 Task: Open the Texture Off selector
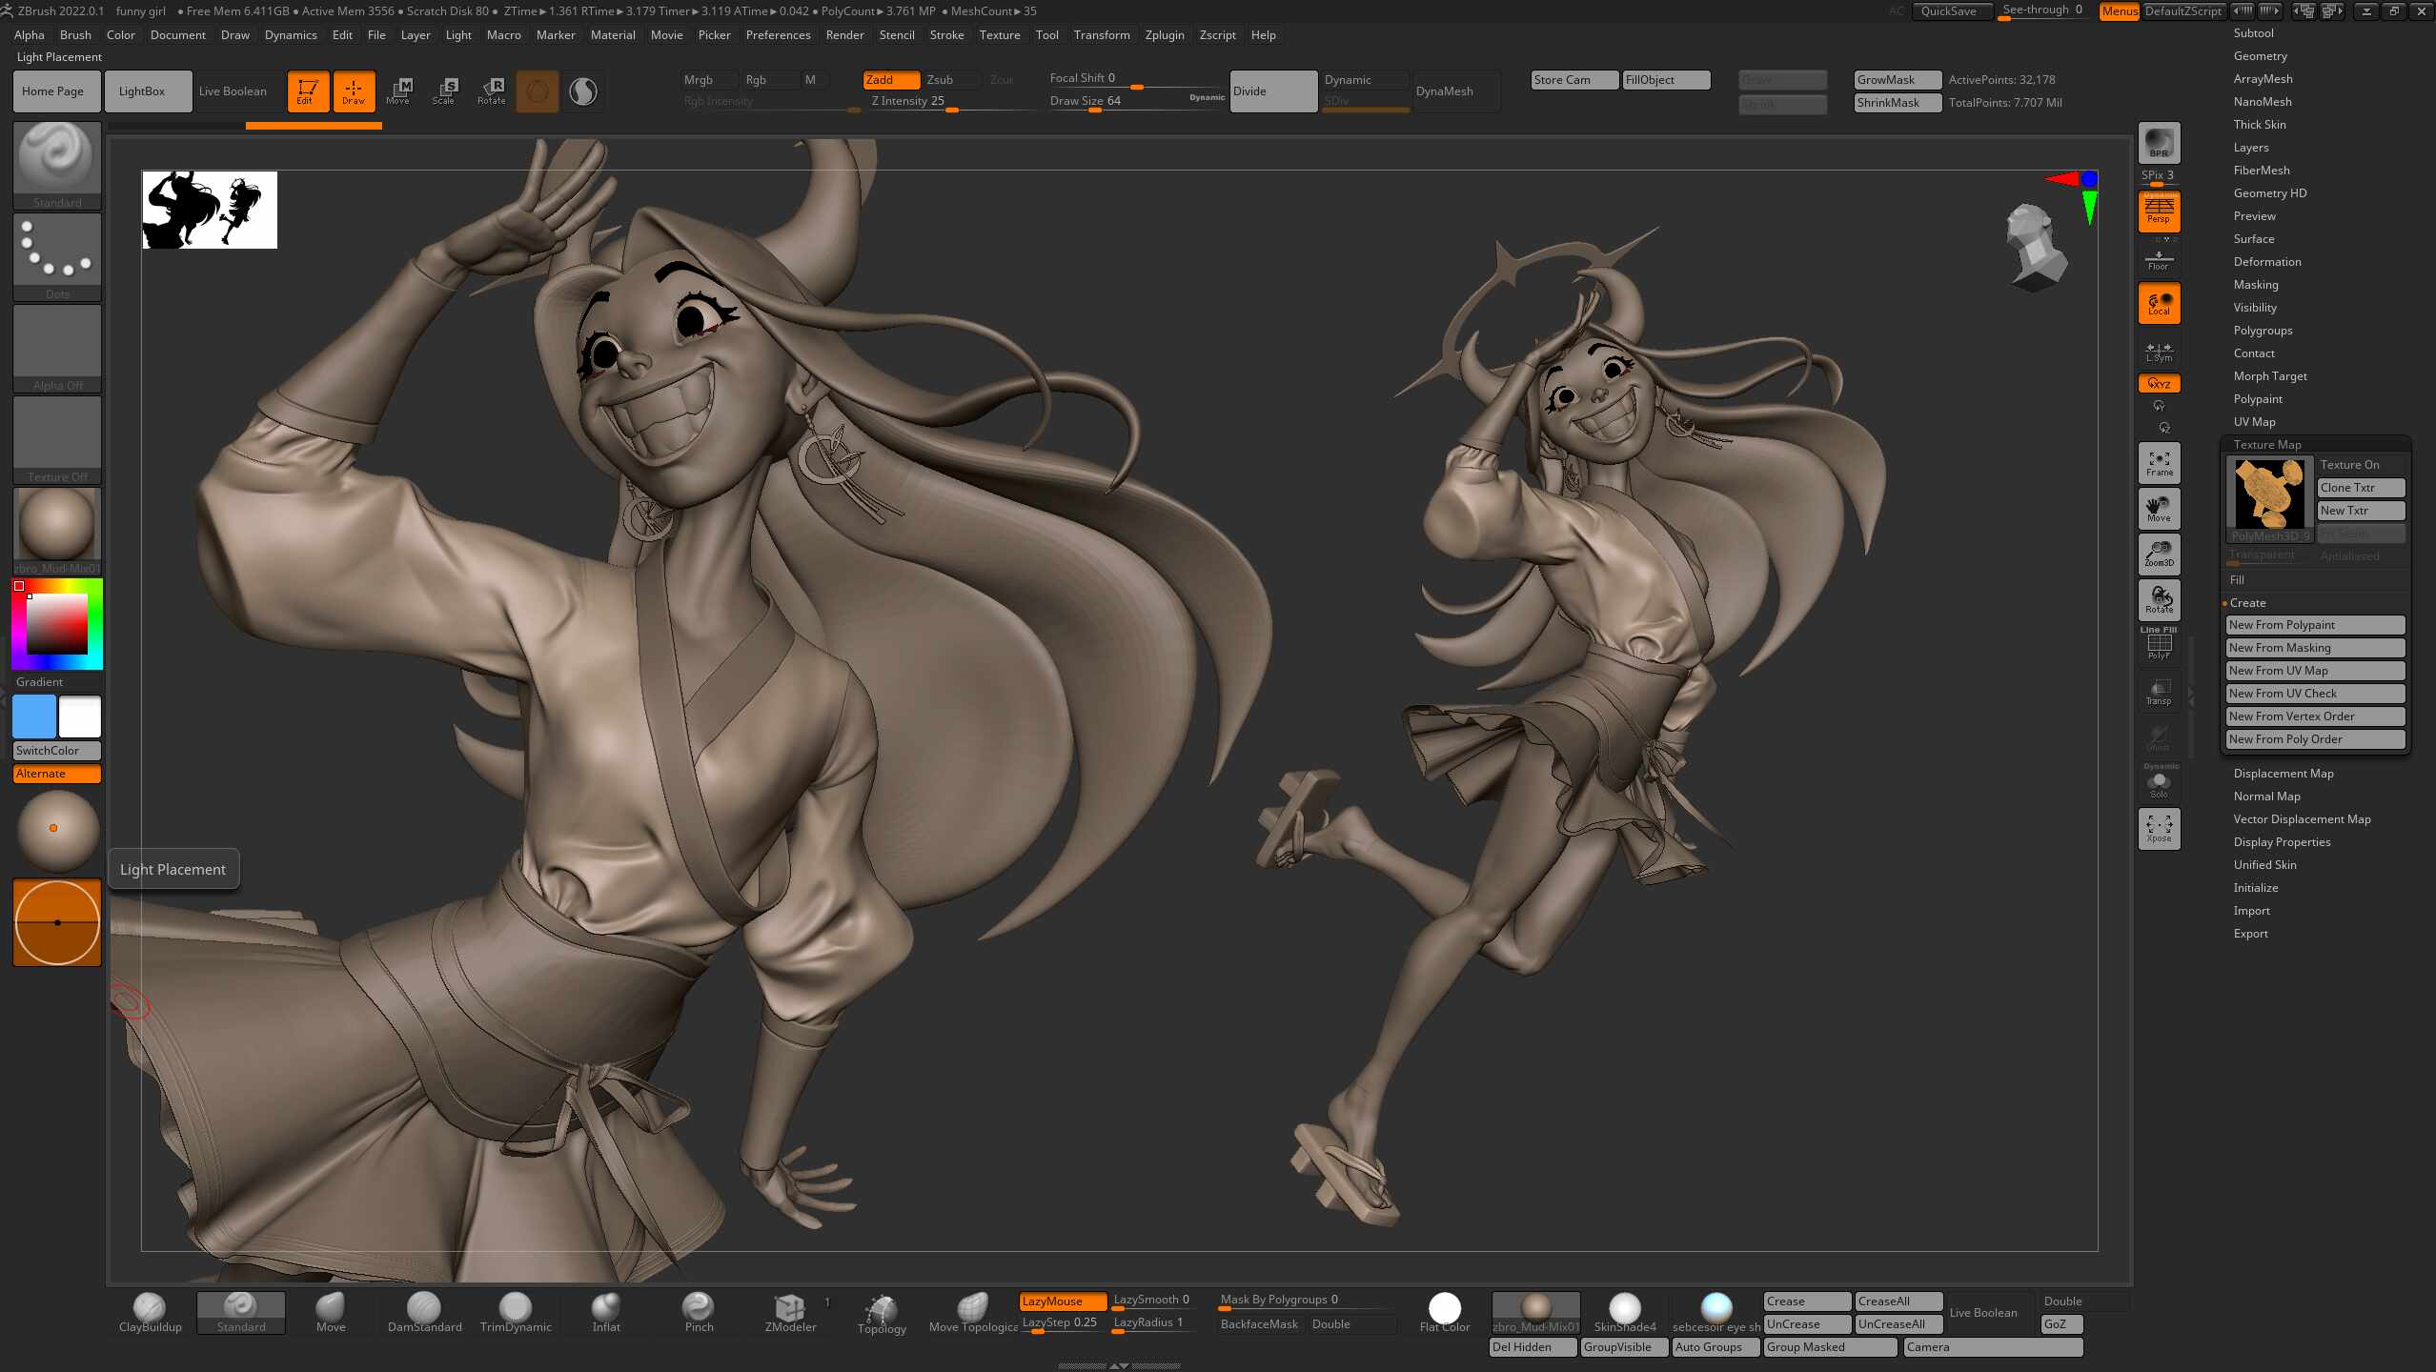pos(57,439)
